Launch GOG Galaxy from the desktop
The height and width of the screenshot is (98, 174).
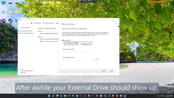click(x=3, y=21)
